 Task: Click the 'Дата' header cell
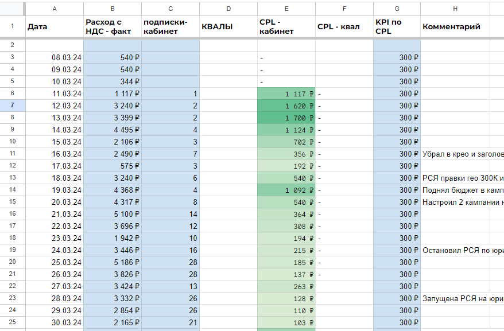(x=55, y=26)
